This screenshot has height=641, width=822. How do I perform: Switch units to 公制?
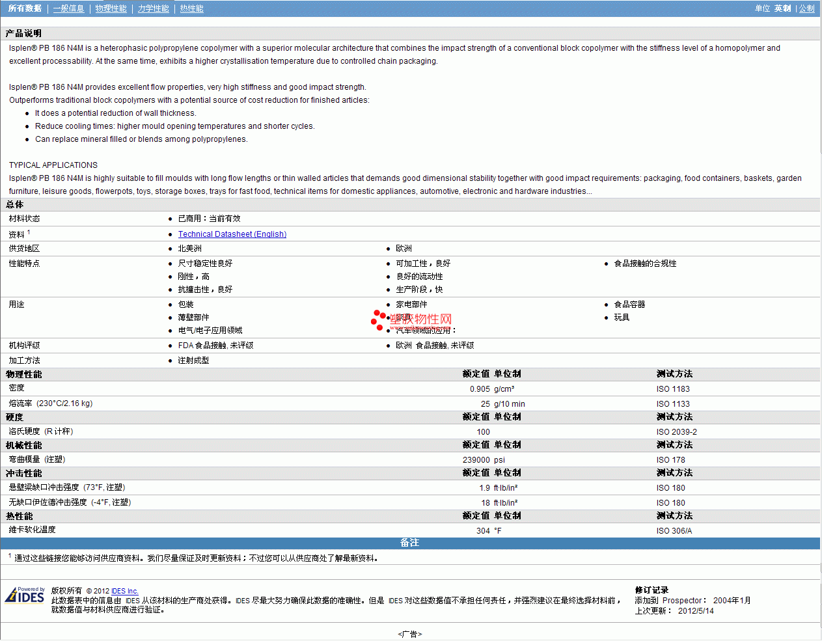tap(807, 8)
